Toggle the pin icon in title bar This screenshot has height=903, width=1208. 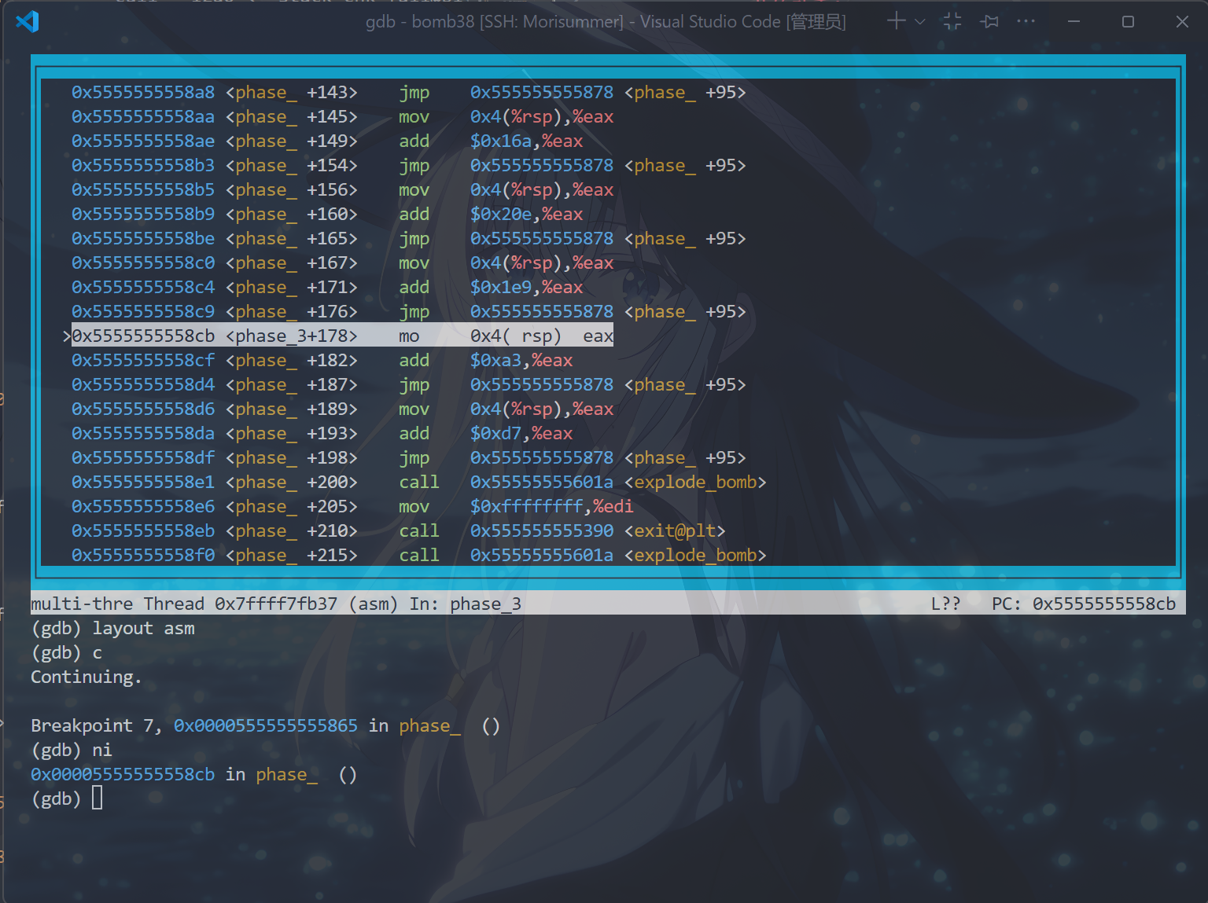pos(989,21)
